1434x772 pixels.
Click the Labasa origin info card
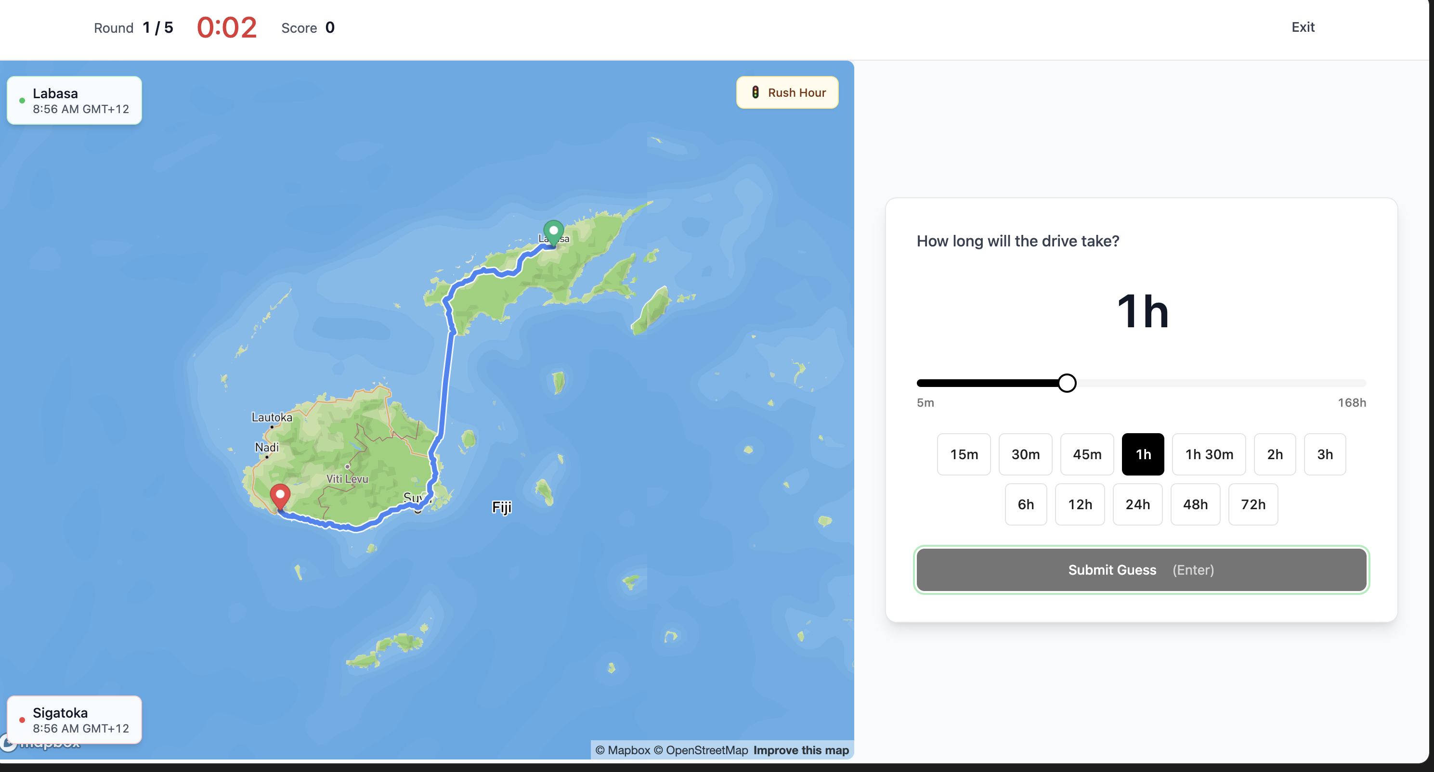coord(74,101)
